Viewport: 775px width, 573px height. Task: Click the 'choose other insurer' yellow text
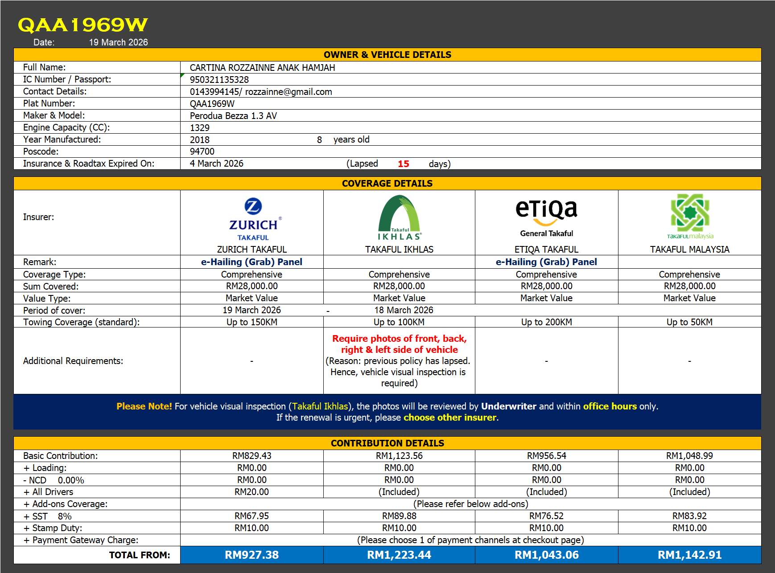point(449,417)
